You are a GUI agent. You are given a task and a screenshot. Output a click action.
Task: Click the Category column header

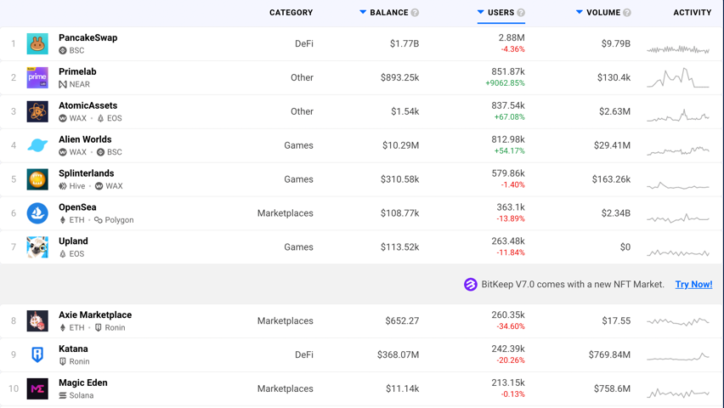pyautogui.click(x=291, y=13)
